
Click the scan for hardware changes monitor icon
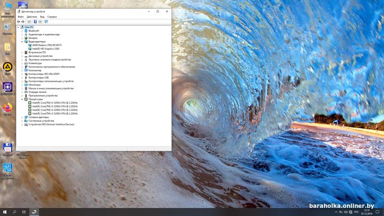tap(46, 22)
